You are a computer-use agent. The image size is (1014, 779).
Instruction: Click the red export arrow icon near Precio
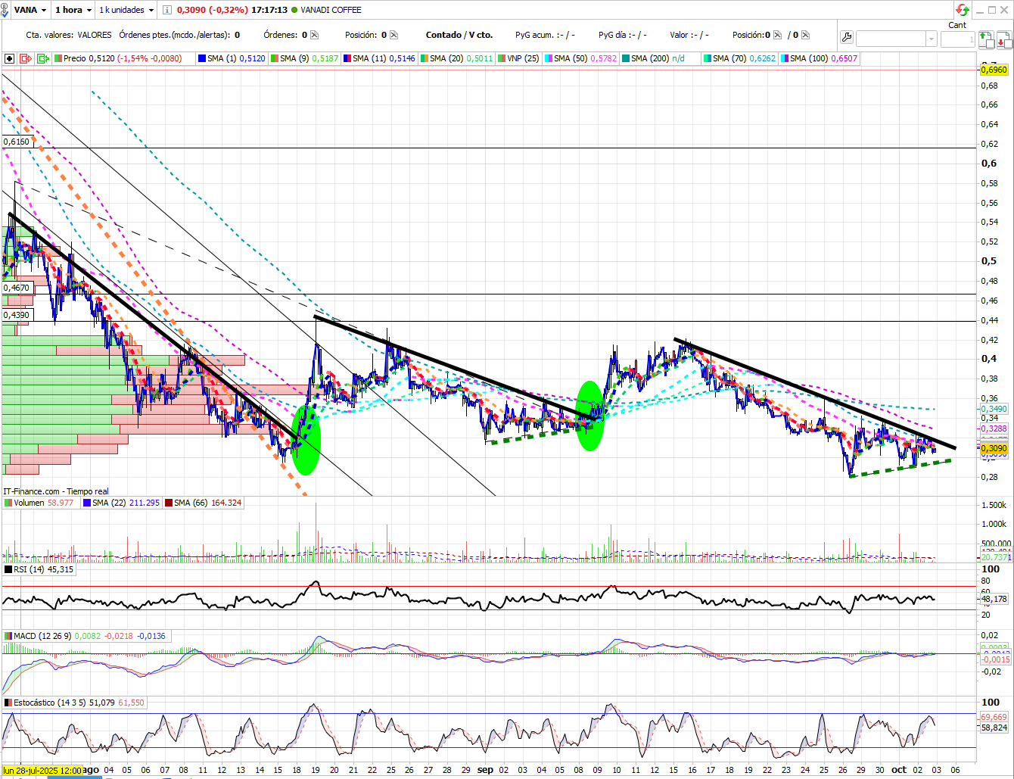click(x=26, y=58)
